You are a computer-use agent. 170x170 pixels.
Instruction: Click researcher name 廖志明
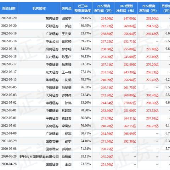pos(67,49)
